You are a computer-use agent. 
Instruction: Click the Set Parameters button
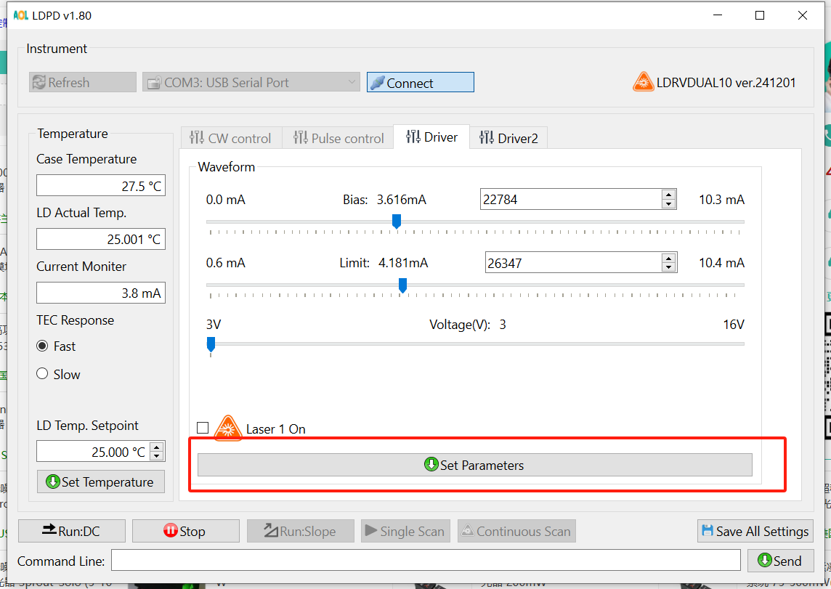click(x=474, y=465)
